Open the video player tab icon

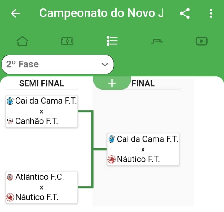click(202, 41)
